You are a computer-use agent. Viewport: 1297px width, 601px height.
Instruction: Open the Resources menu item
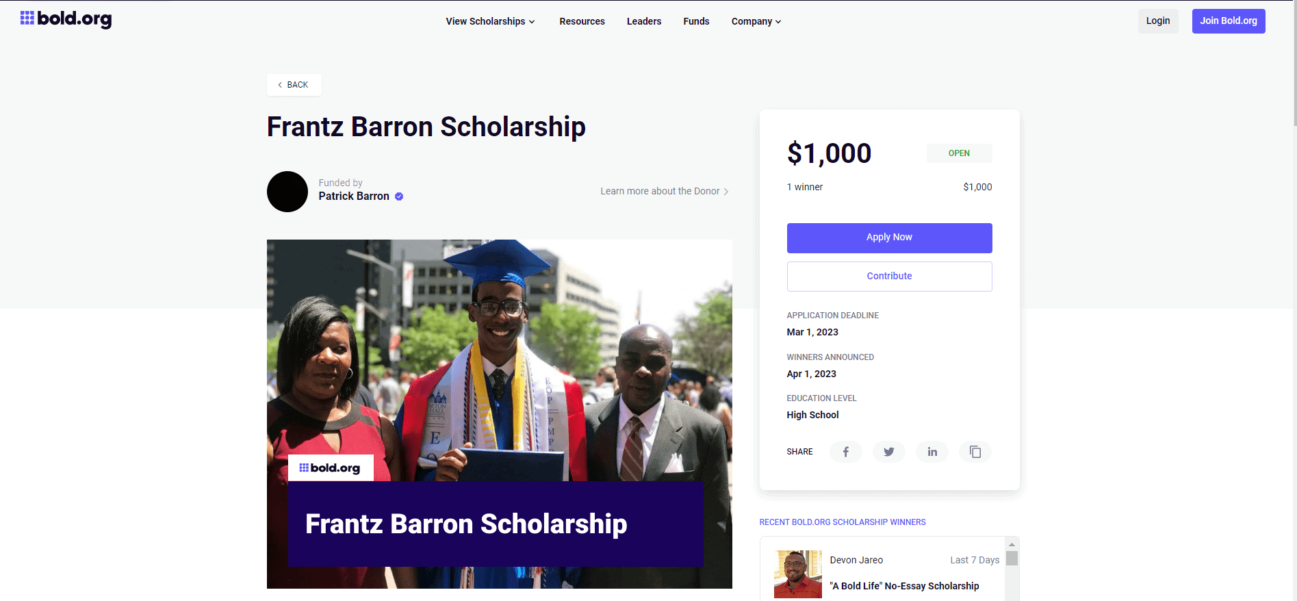tap(582, 21)
